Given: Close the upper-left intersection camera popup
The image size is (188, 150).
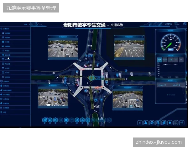Looking at the screenshot, I should tap(76, 37).
